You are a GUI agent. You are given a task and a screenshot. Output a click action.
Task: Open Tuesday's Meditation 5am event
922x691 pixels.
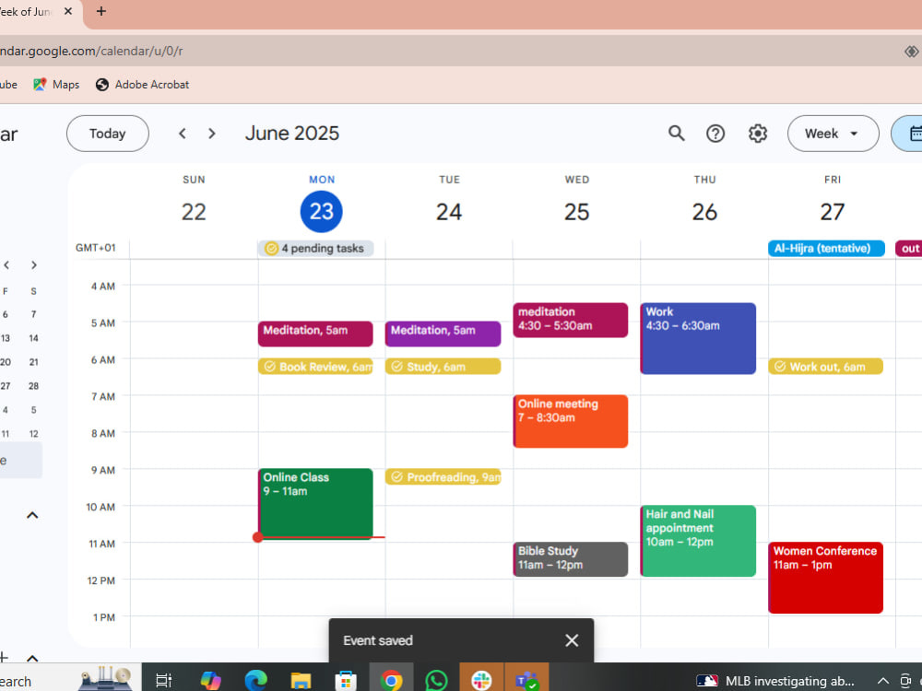click(x=443, y=334)
